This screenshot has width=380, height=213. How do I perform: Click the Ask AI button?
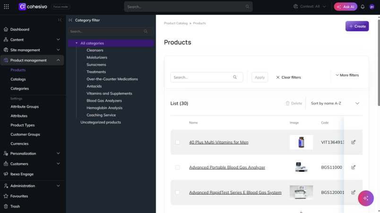click(x=345, y=7)
